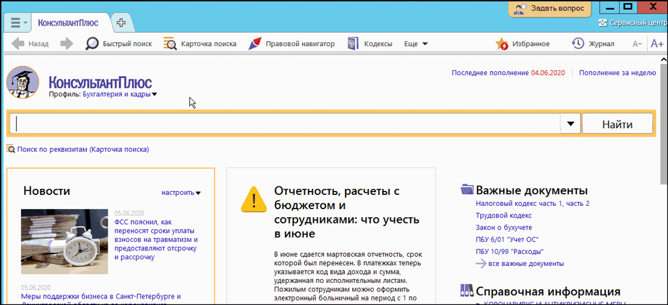This screenshot has width=668, height=305.
Task: Open Избранное favorites
Action: click(522, 44)
